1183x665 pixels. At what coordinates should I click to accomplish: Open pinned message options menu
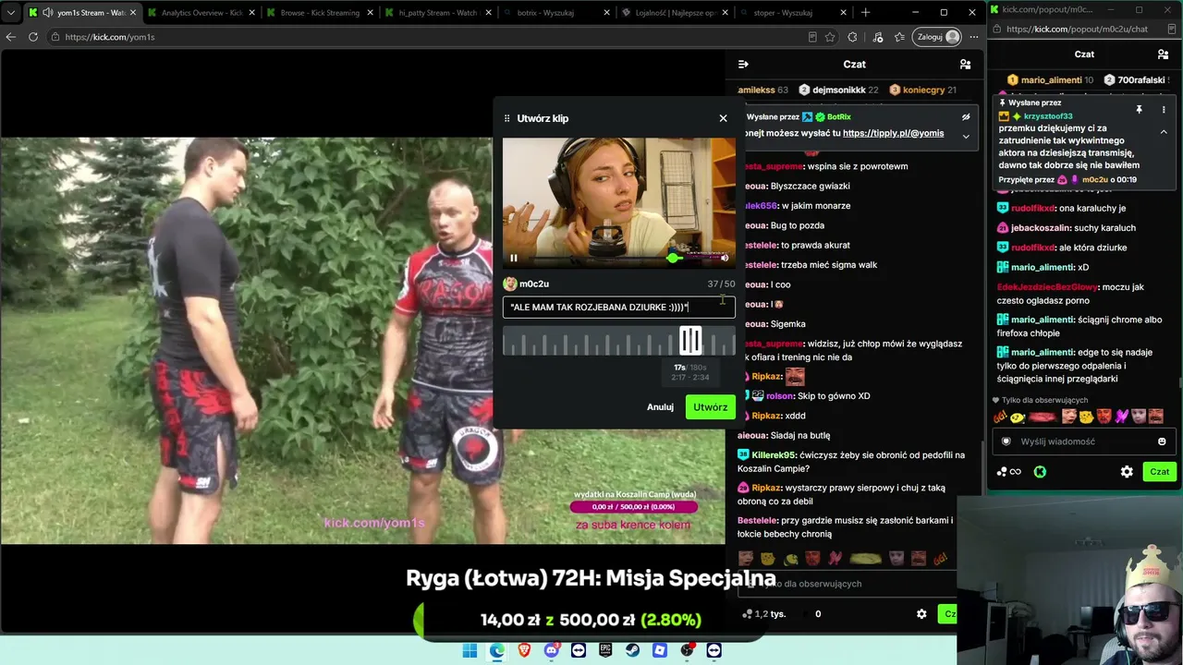[x=1164, y=110]
